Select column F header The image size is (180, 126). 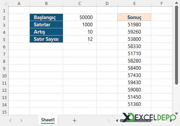(162, 4)
